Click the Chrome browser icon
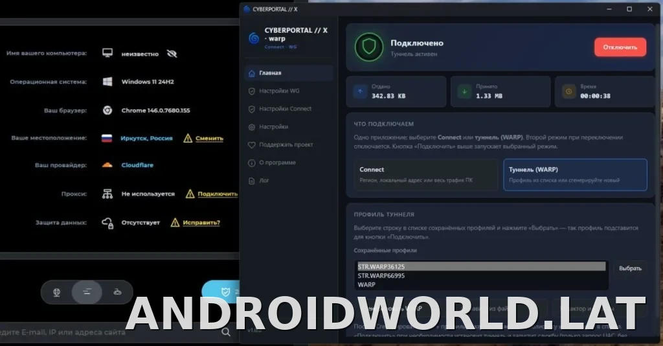Screen dimensions: 663x346 pos(107,110)
